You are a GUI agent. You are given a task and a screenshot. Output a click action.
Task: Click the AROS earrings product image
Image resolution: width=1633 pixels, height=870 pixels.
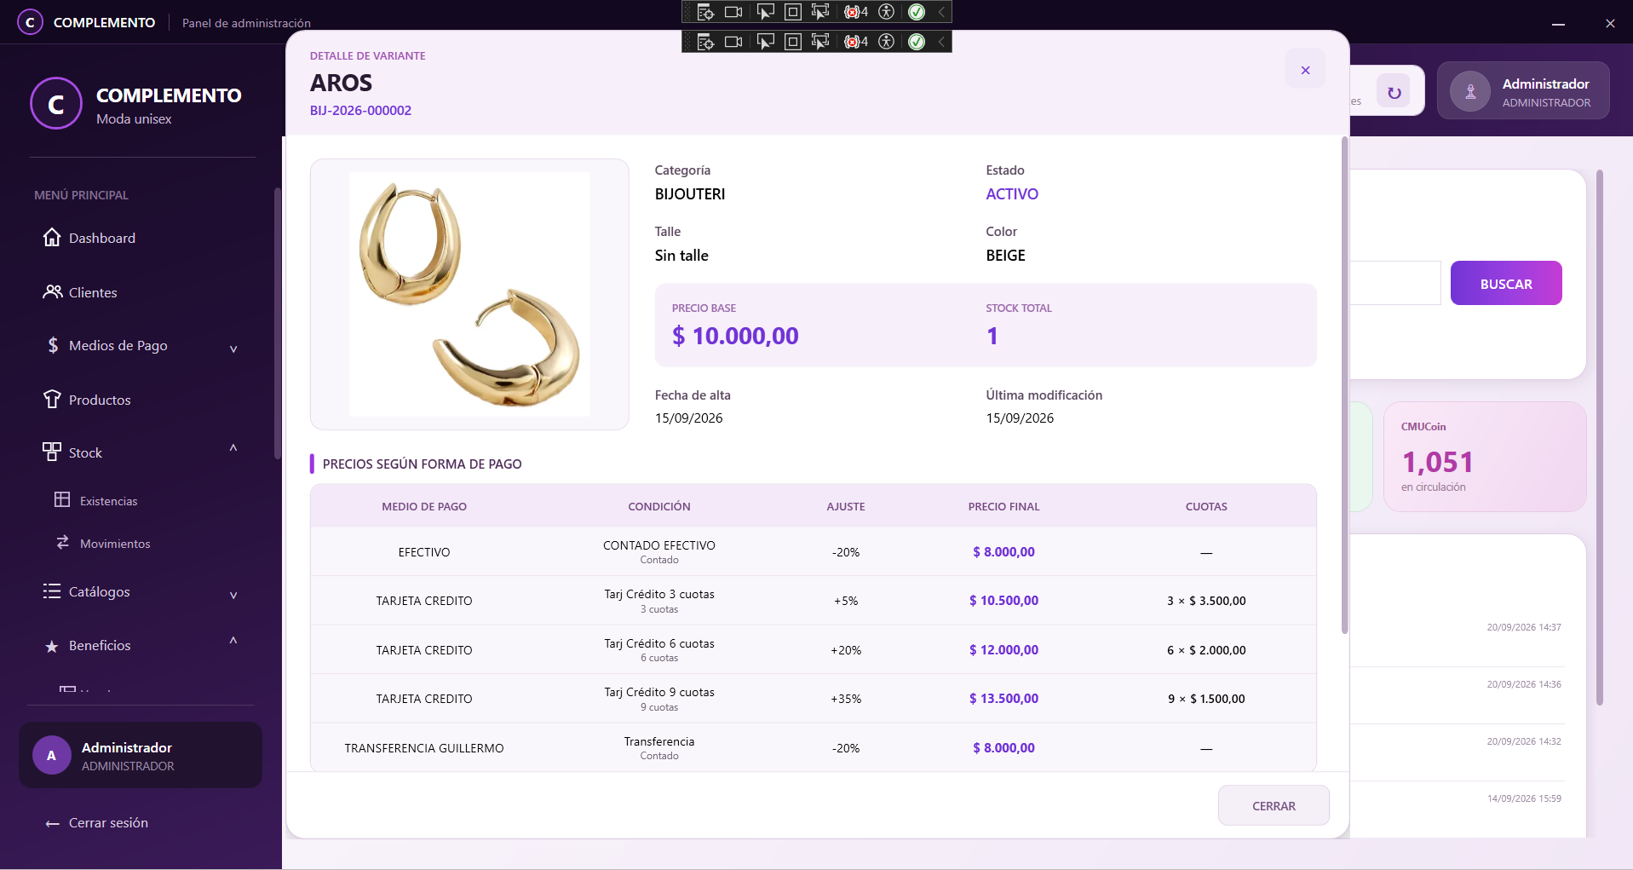pyautogui.click(x=469, y=294)
